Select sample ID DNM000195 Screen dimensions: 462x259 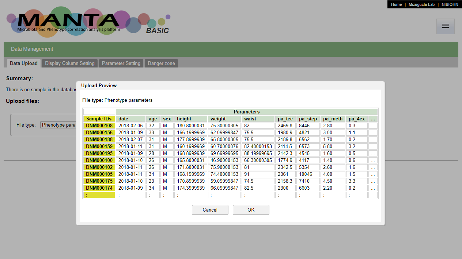point(99,153)
